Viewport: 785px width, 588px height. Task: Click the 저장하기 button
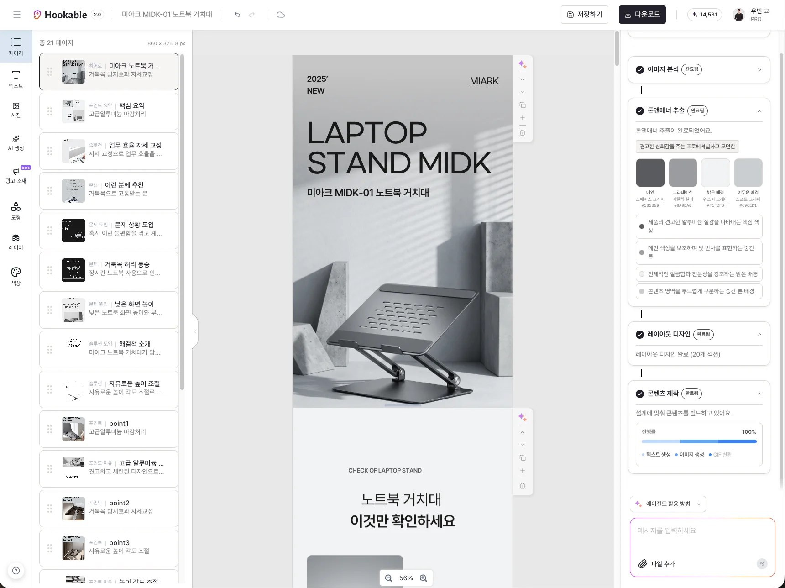[584, 15]
